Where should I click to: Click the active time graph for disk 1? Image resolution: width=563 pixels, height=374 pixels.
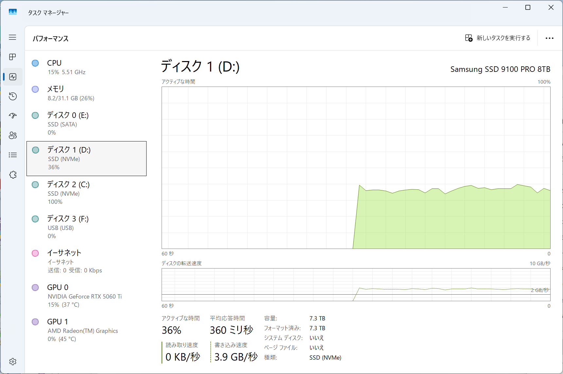[356, 168]
